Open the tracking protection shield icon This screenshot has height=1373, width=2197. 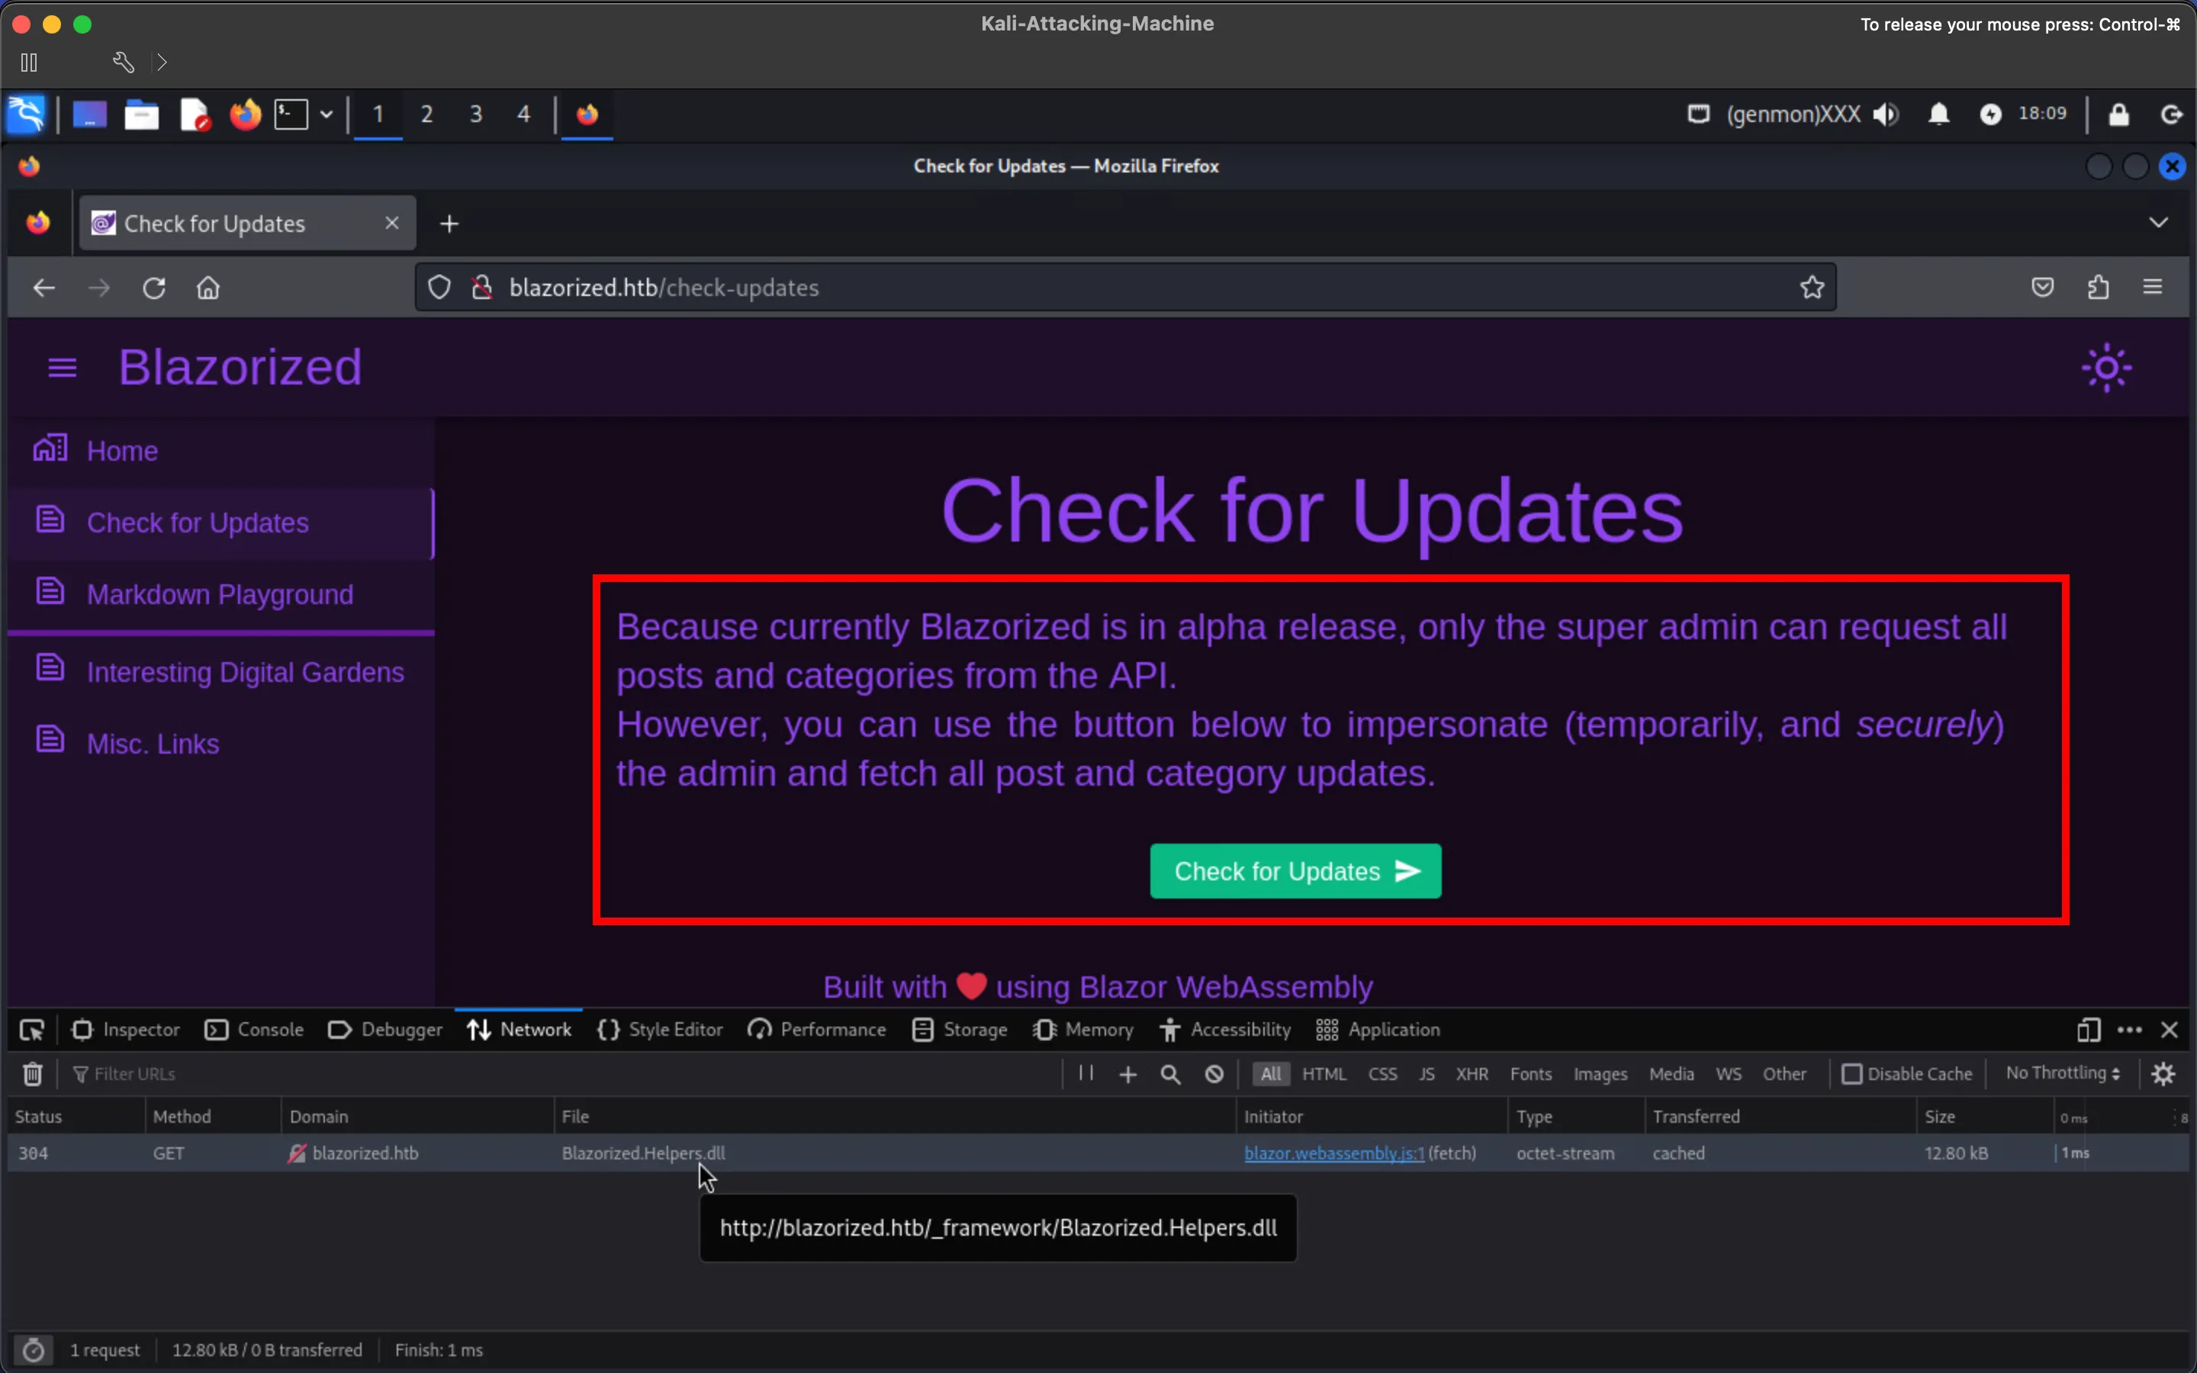439,287
